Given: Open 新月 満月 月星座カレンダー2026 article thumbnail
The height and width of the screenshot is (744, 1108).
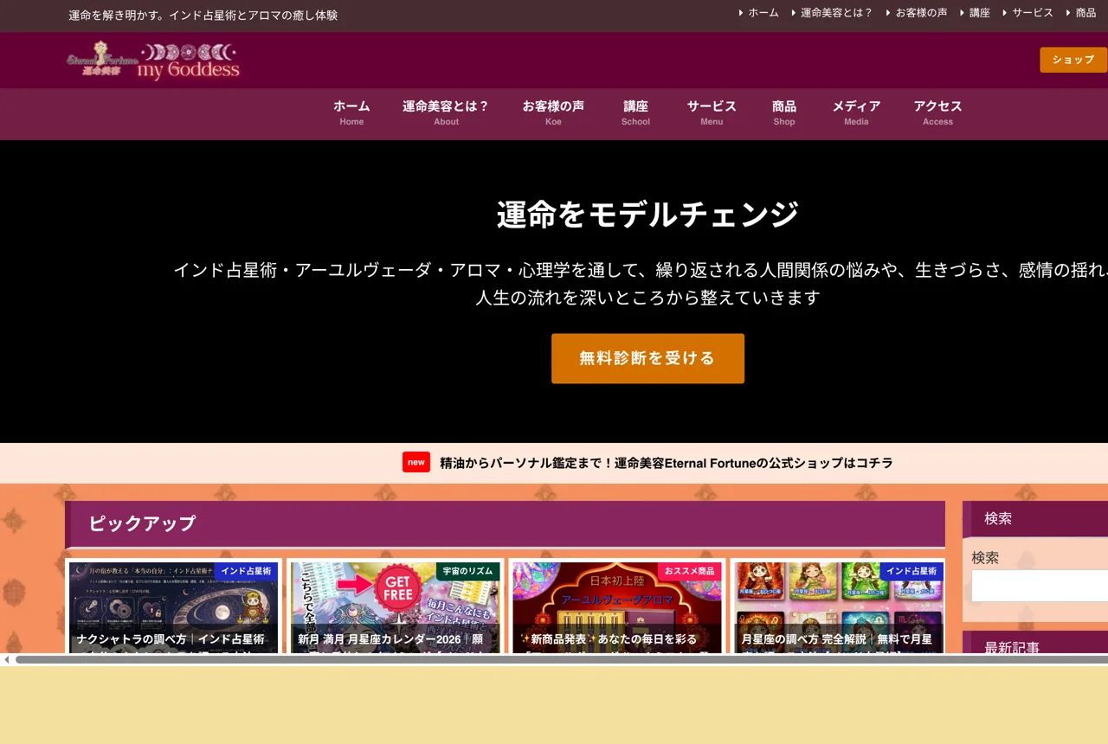Looking at the screenshot, I should (x=395, y=607).
